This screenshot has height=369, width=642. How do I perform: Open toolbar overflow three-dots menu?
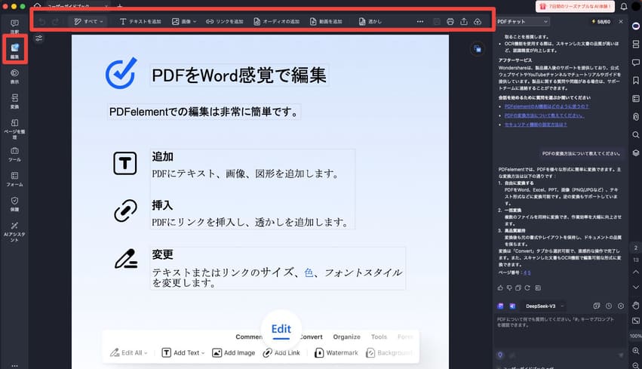(420, 21)
